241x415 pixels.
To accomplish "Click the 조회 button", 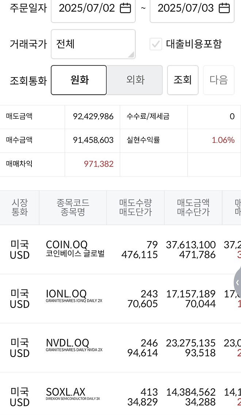I will pos(183,80).
